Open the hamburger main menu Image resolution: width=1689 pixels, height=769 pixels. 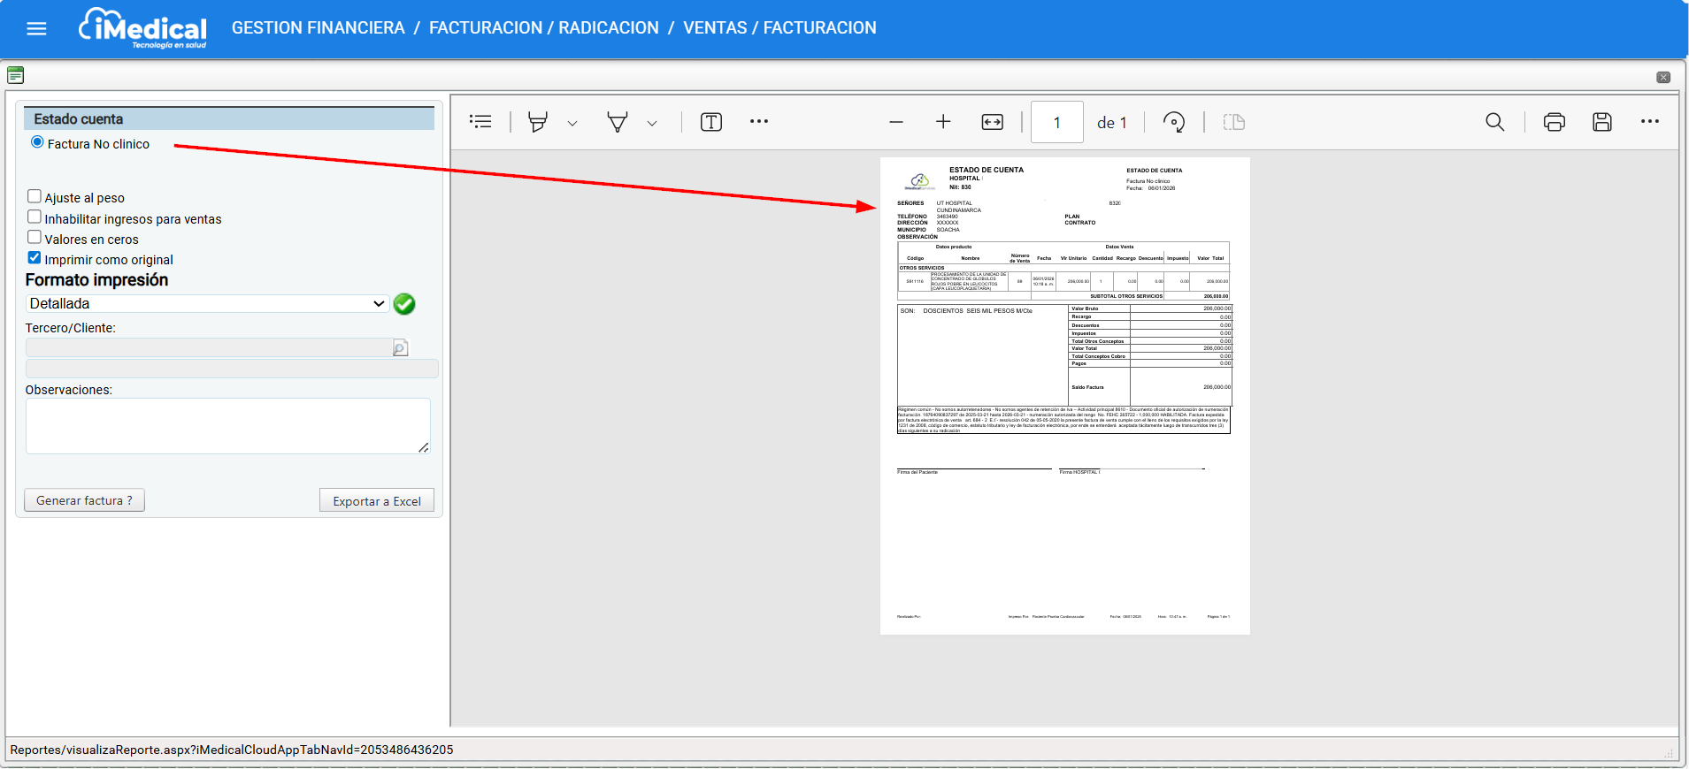(x=36, y=29)
